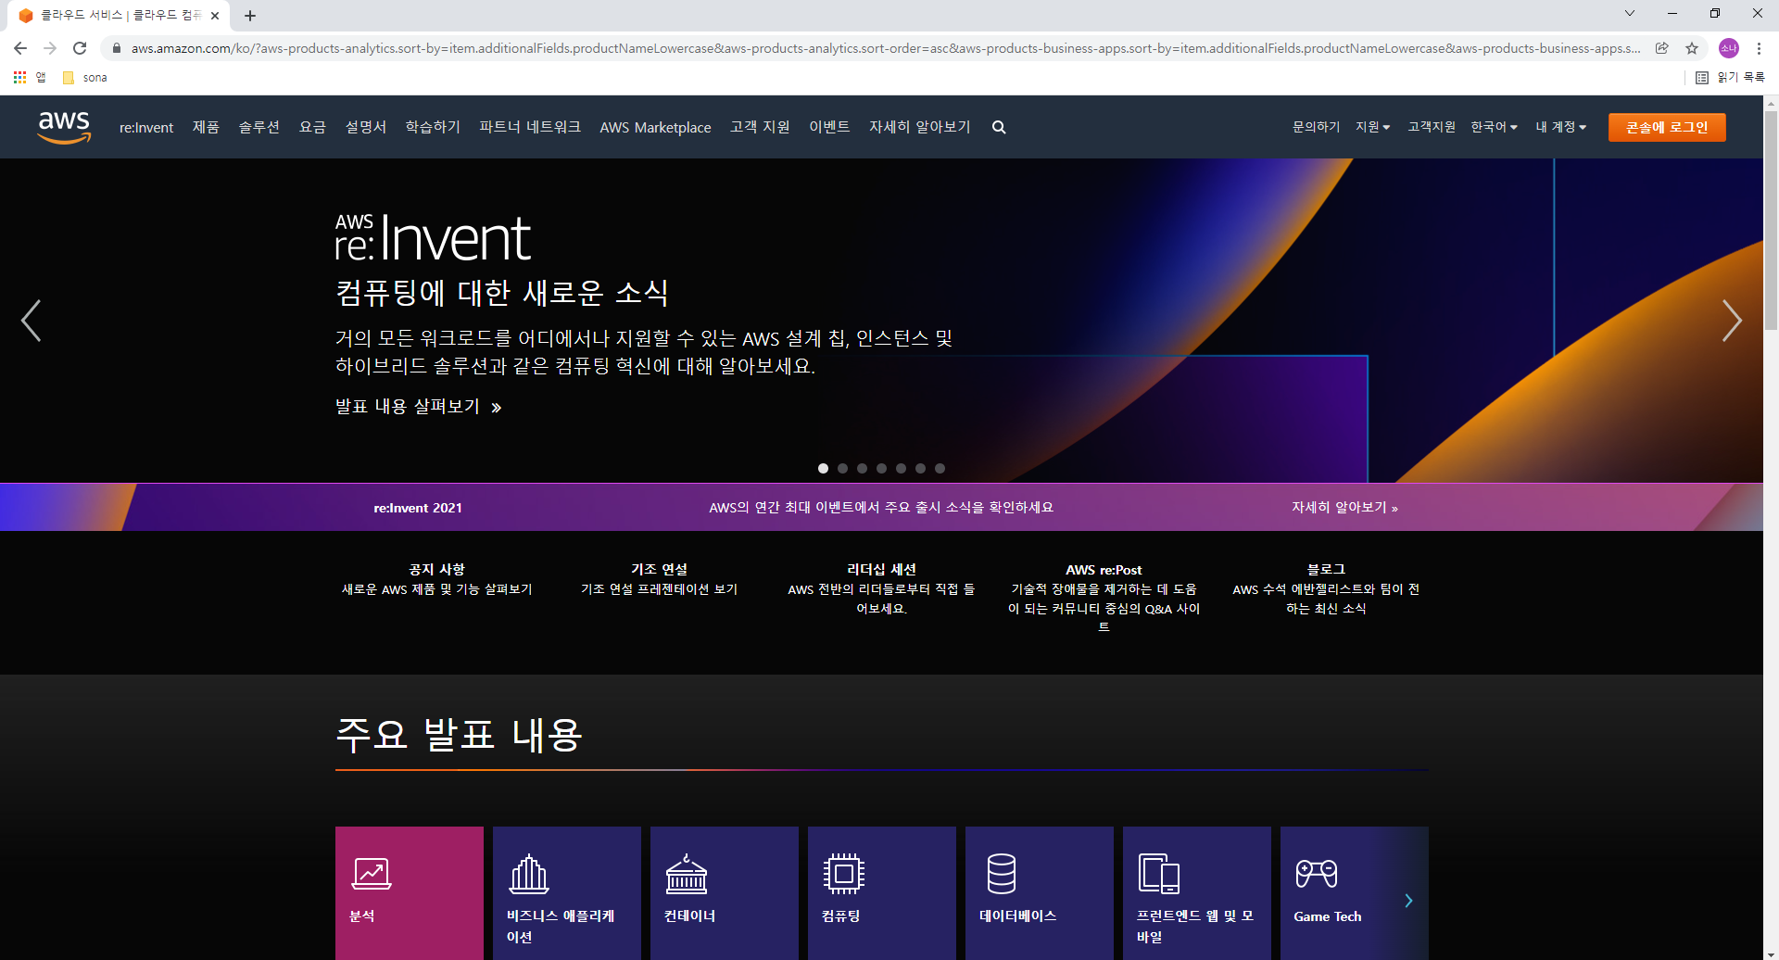1779x960 pixels.
Task: Select the 데이터베이스 database category card
Action: click(1040, 893)
